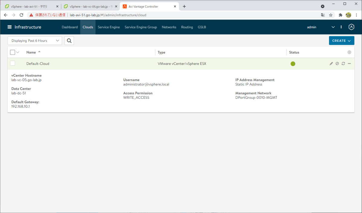Open the Service Engine tab
The image size is (362, 213).
pyautogui.click(x=109, y=27)
